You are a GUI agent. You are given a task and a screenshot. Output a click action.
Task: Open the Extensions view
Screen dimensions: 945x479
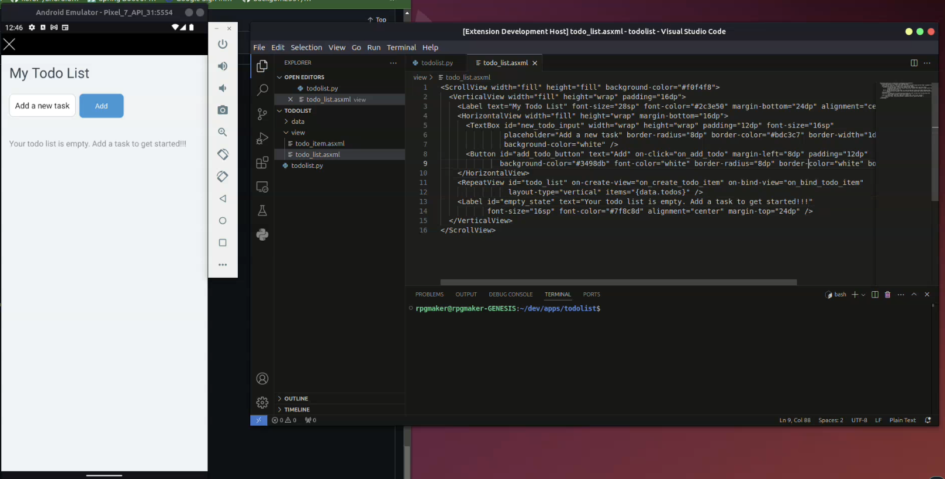[263, 163]
